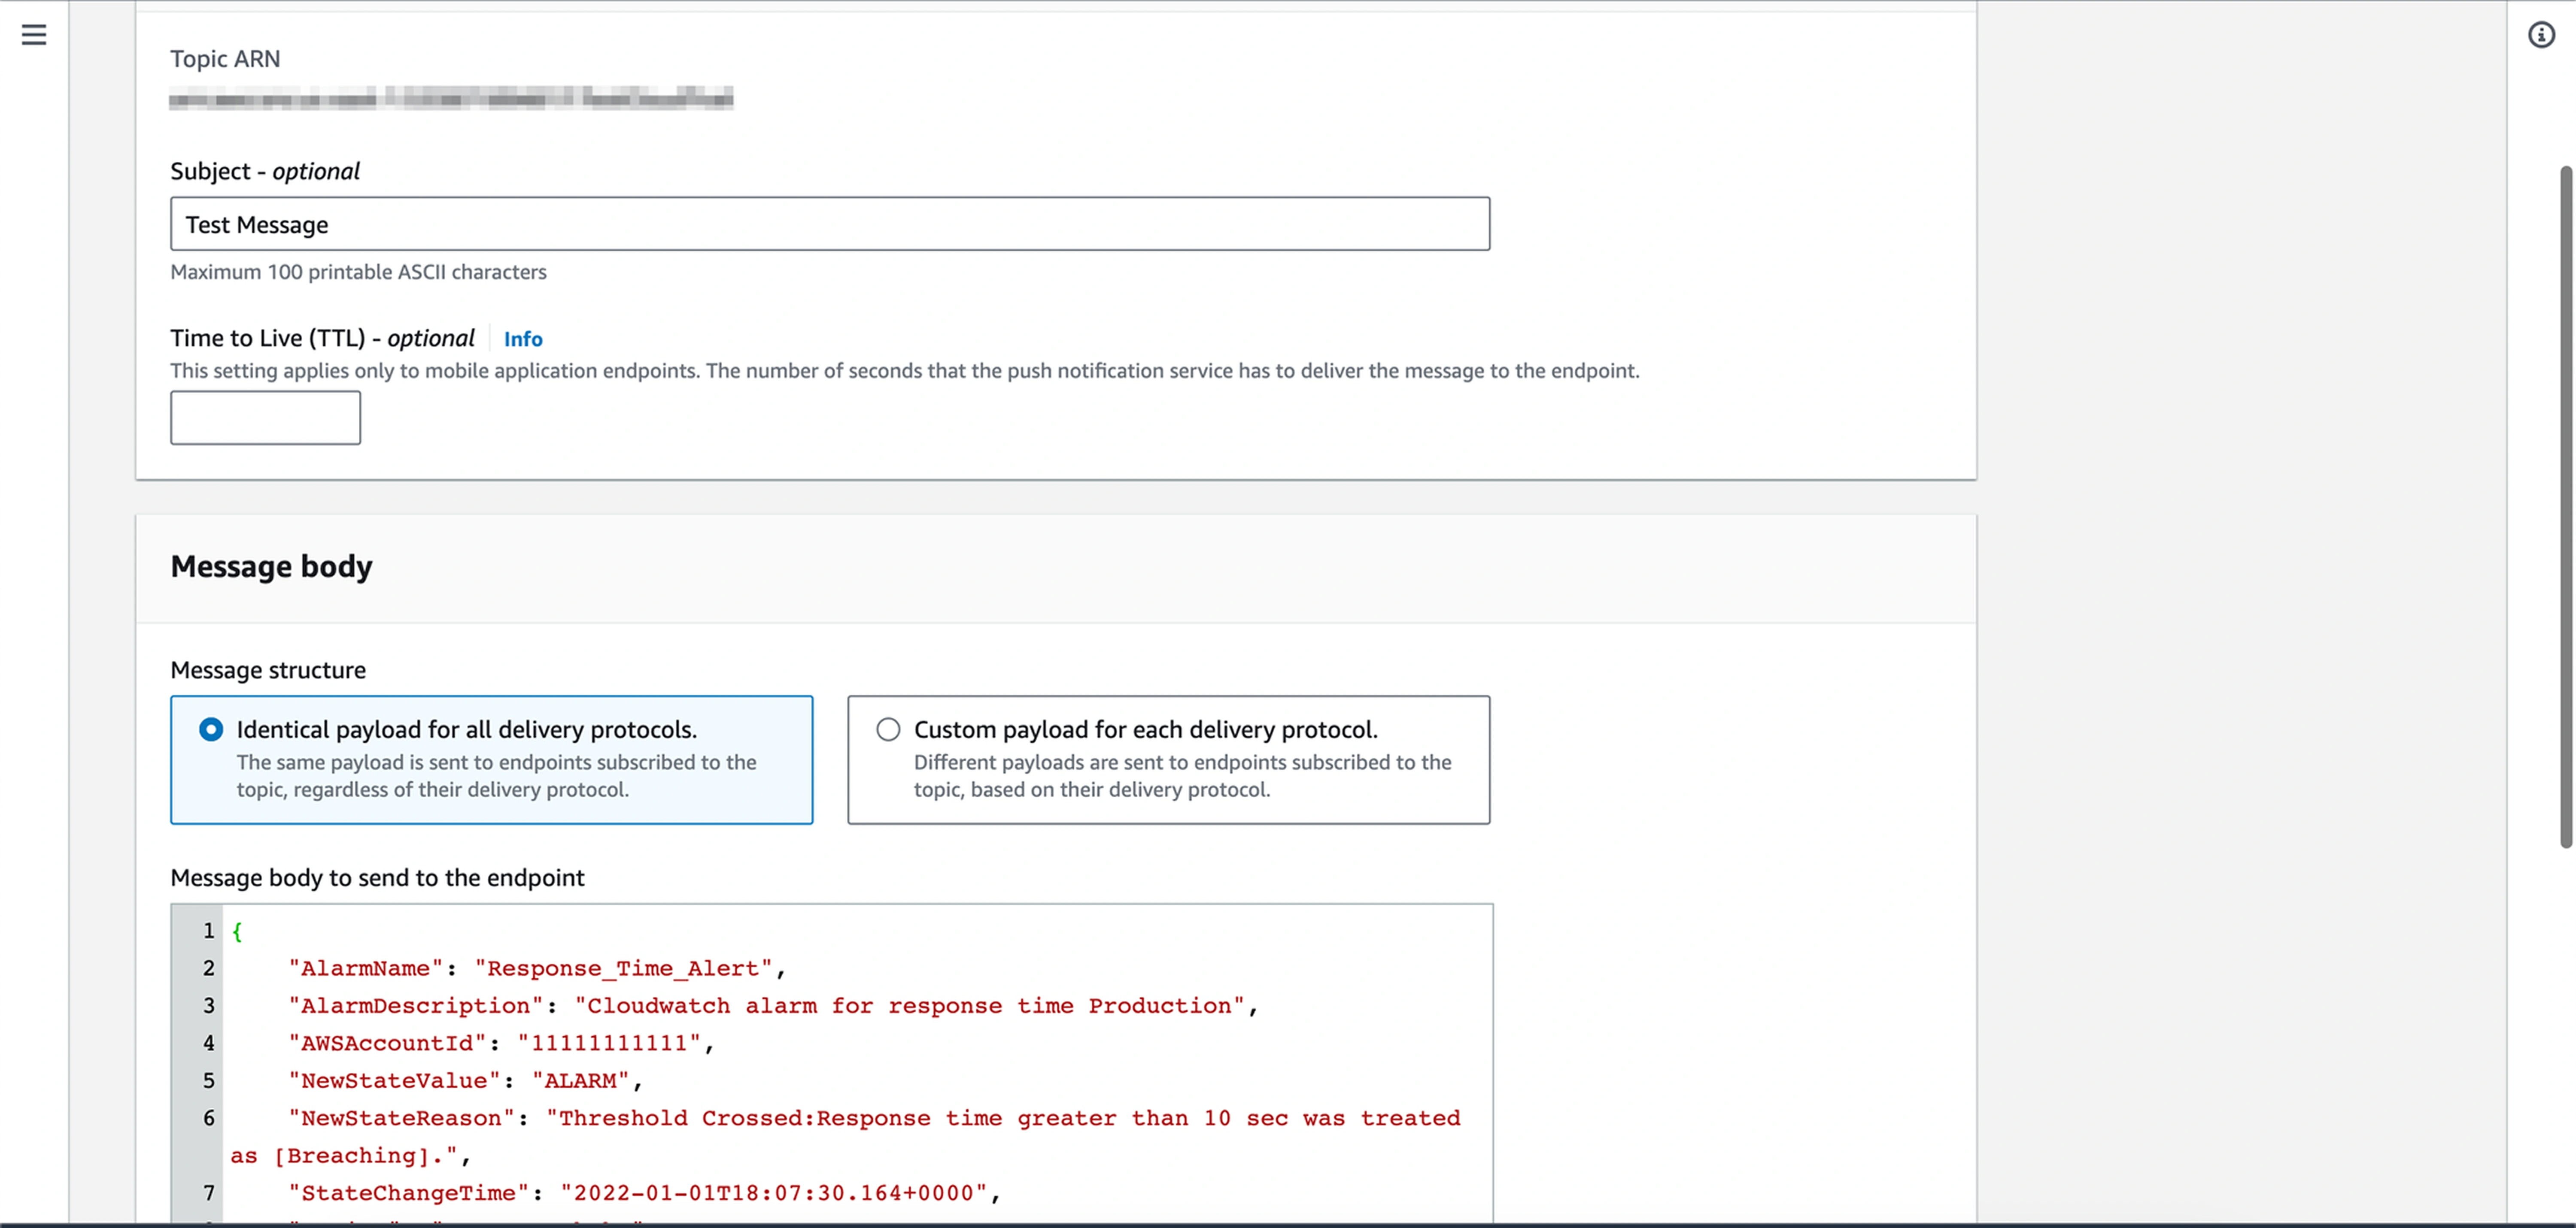
Task: Open the TTL Info link
Action: pyautogui.click(x=522, y=339)
